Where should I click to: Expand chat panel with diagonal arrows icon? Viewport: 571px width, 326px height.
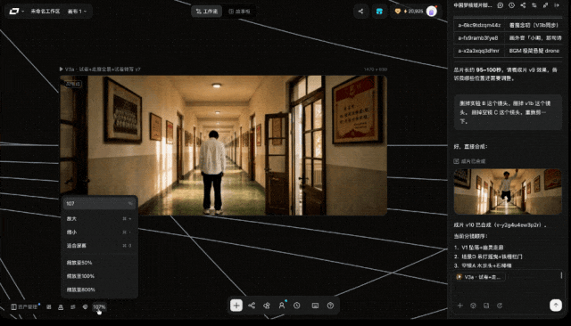click(x=545, y=5)
